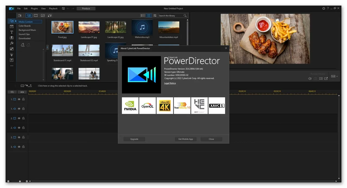The height and width of the screenshot is (188, 347).
Task: Click Get Mobile App button
Action: coord(186,139)
